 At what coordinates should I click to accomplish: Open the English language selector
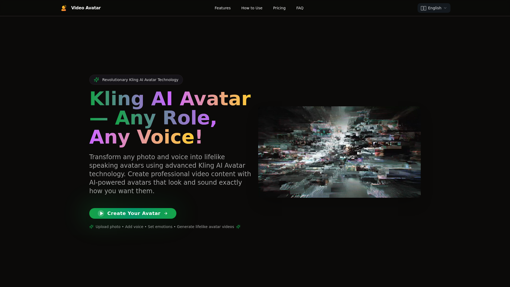pos(434,8)
